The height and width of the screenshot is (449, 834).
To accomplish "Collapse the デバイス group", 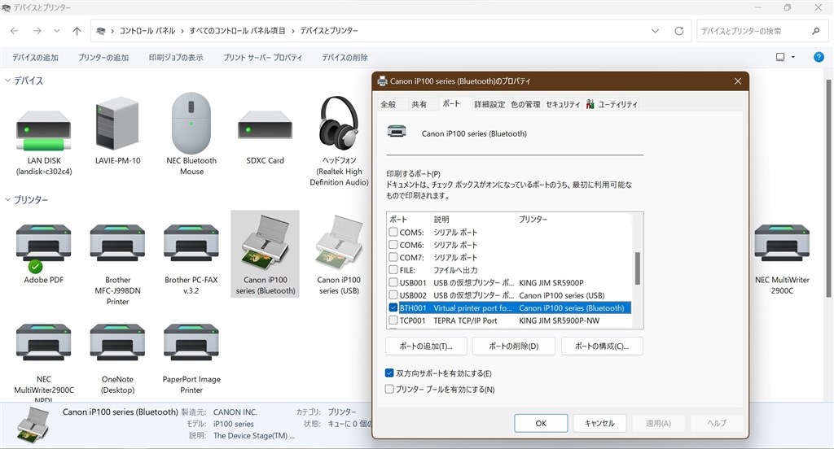I will 7,81.
